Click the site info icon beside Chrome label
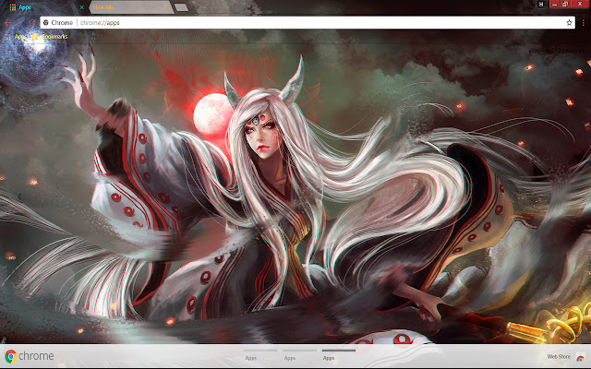The height and width of the screenshot is (369, 591). (46, 22)
